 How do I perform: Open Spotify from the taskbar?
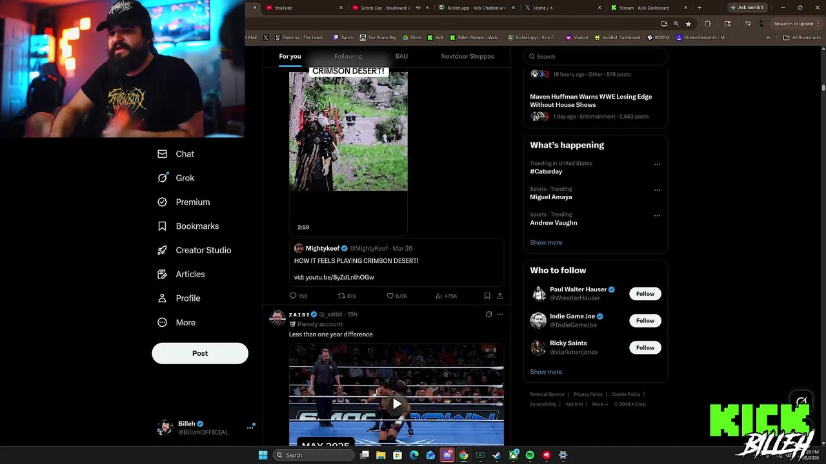coord(530,455)
